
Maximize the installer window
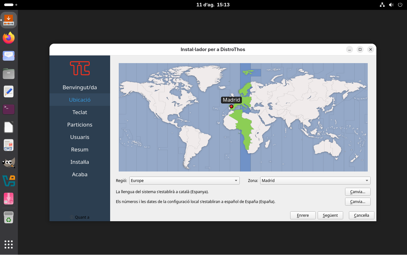pyautogui.click(x=360, y=49)
